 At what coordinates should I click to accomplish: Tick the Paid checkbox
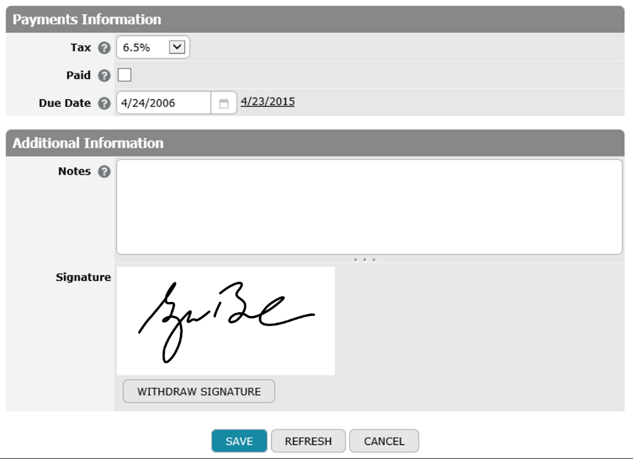(124, 75)
